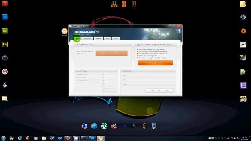
Task: Click the Physics Score row
Action: coord(88,78)
